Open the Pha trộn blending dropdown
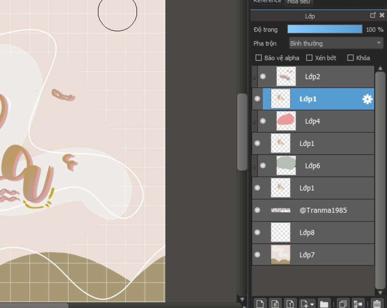 (x=336, y=43)
